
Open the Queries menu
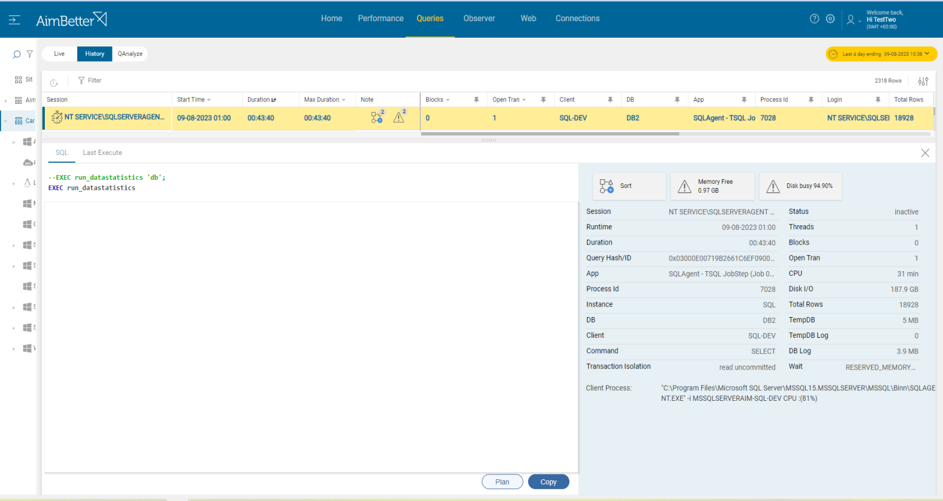pos(430,18)
